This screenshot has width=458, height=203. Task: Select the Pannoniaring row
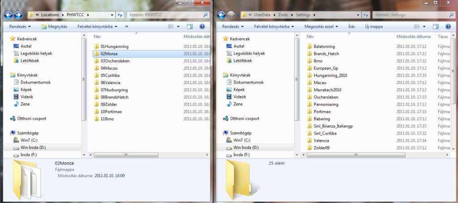tap(377, 104)
